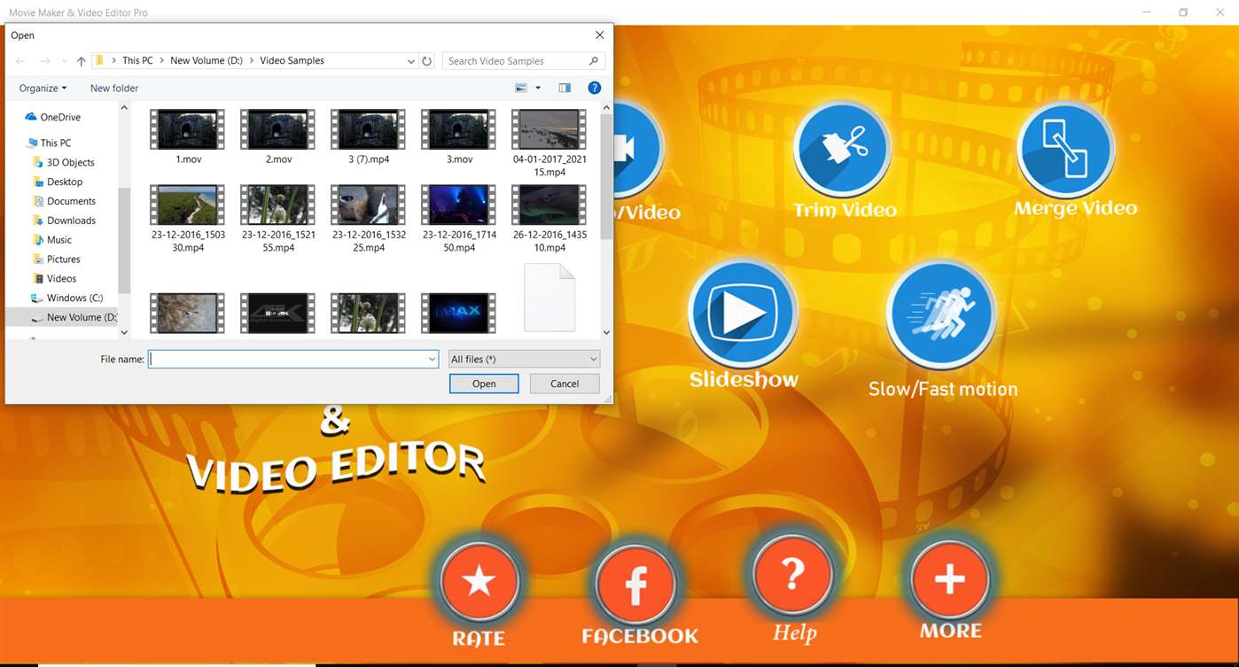1239x667 pixels.
Task: Click Video Samples in address path
Action: pyautogui.click(x=292, y=61)
